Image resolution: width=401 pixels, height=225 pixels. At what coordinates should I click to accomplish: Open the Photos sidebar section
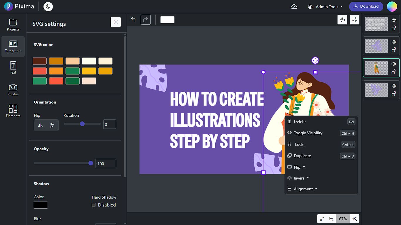click(13, 89)
